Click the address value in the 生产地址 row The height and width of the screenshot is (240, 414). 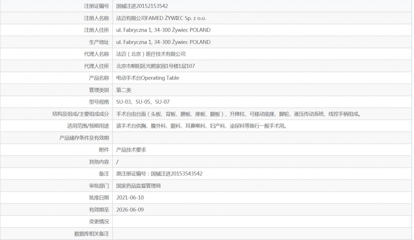163,42
